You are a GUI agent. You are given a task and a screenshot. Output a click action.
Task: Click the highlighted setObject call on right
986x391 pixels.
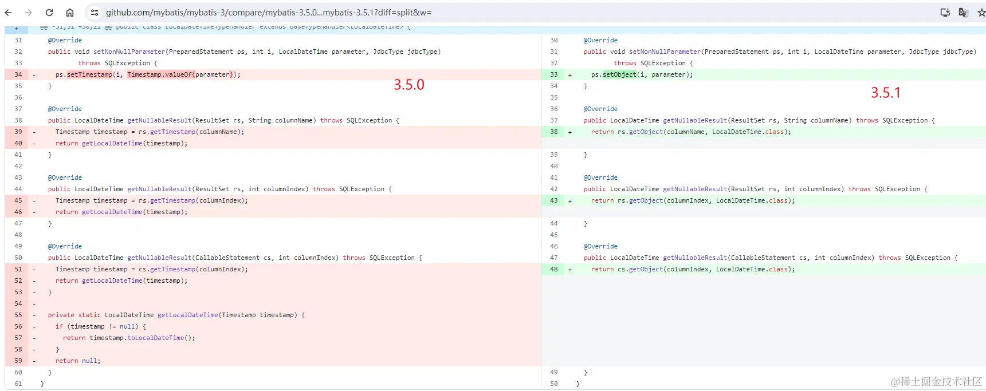tap(619, 74)
